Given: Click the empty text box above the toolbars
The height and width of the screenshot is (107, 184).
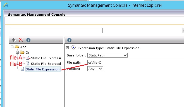Looking at the screenshot, I should pos(56,30).
